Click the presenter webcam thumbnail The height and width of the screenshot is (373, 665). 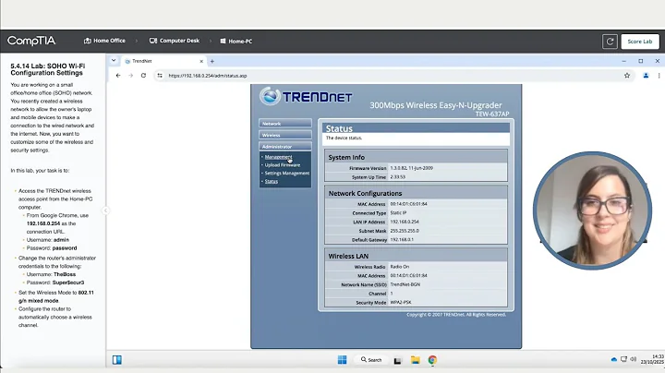tap(592, 211)
